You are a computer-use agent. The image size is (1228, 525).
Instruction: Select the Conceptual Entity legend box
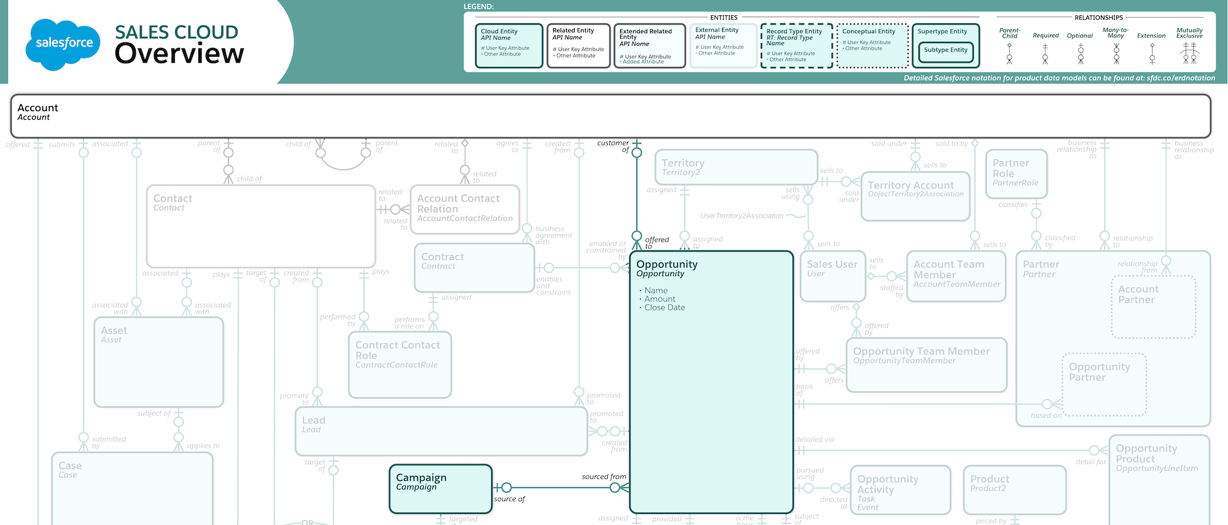[872, 45]
